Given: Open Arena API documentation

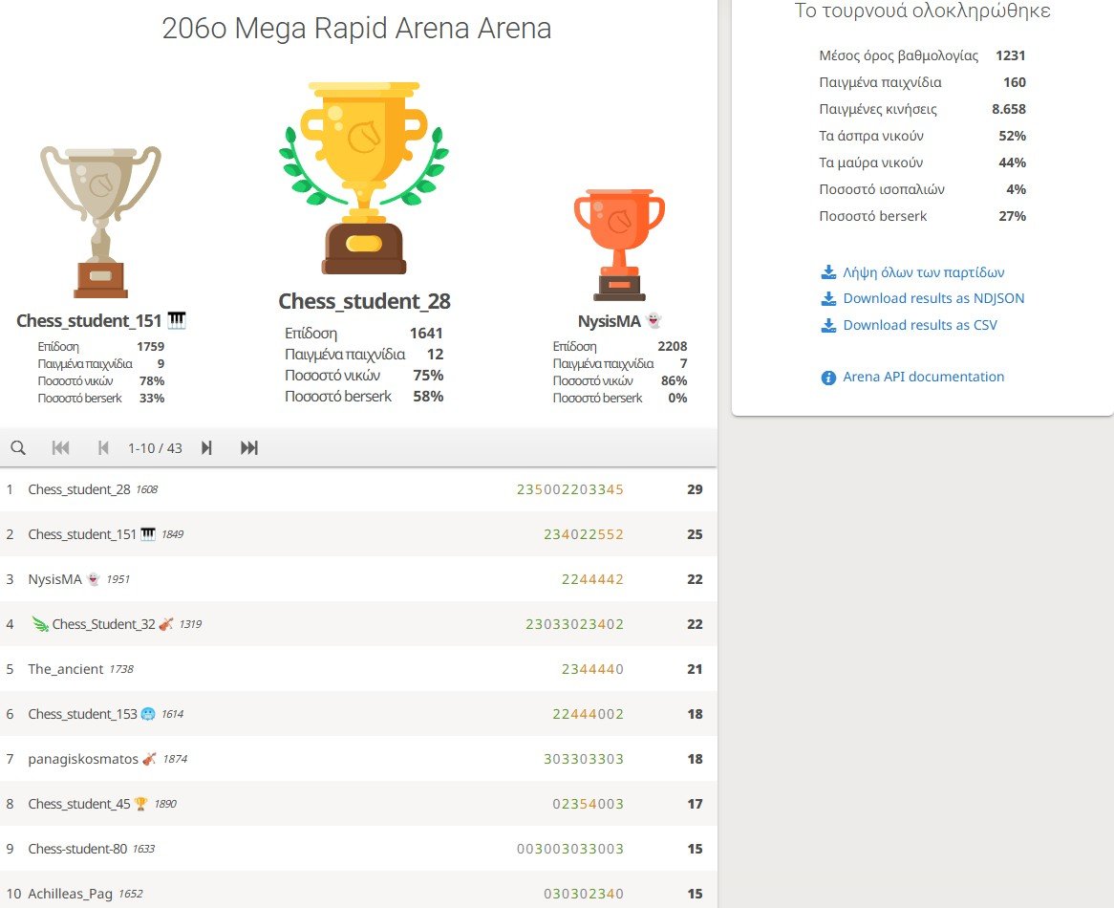Looking at the screenshot, I should [923, 377].
